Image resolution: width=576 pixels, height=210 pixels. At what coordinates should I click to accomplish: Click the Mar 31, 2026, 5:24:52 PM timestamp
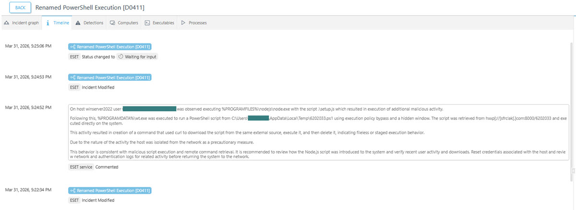click(28, 107)
